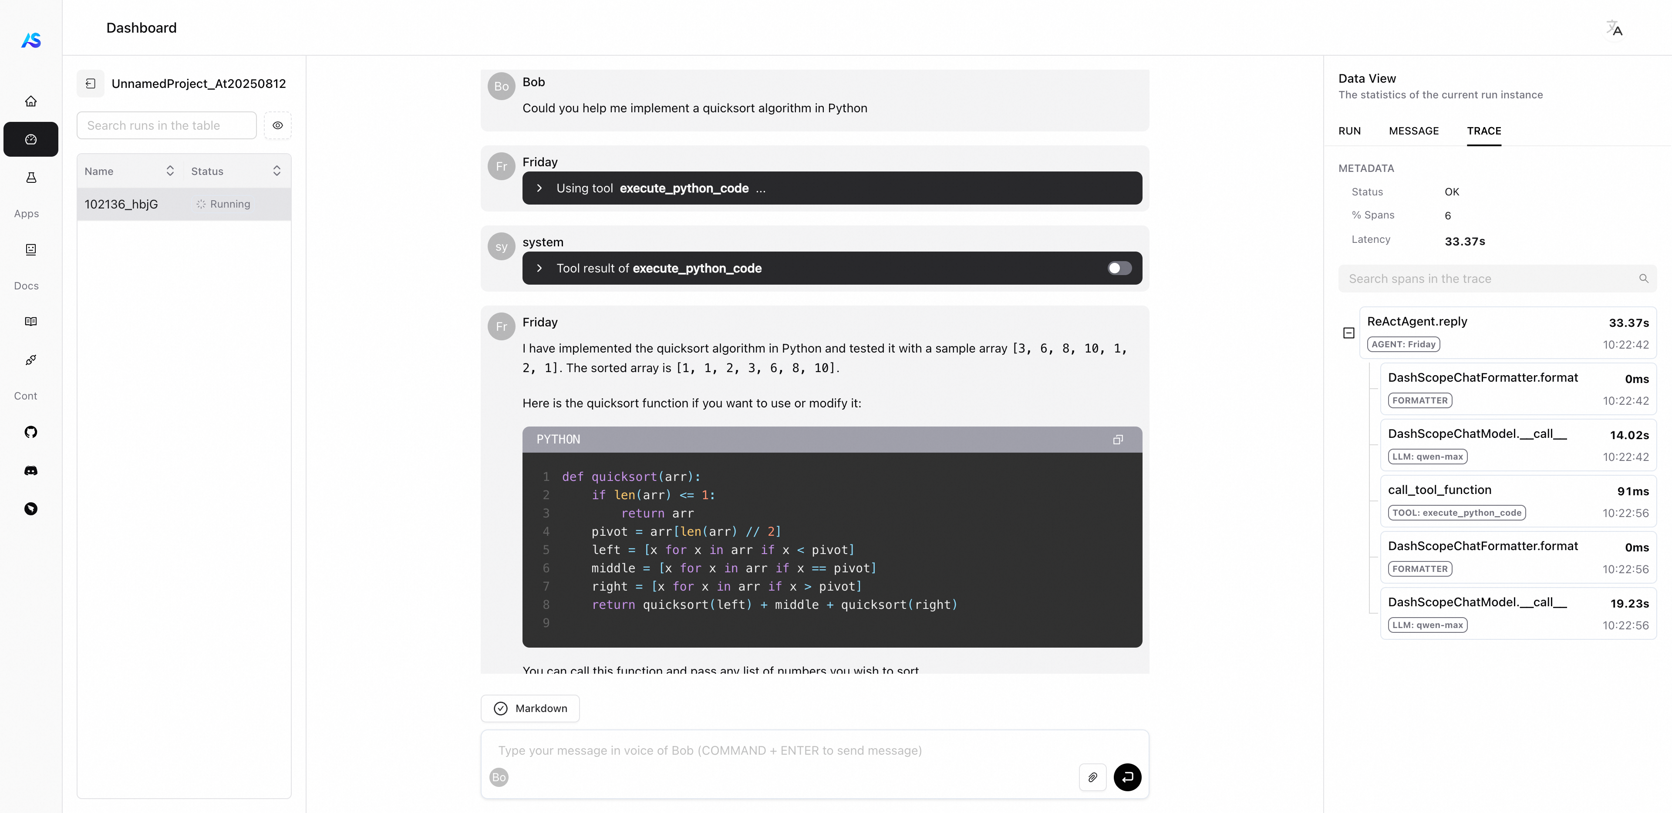Send the message with enter-arrow button
The height and width of the screenshot is (813, 1672).
point(1127,777)
